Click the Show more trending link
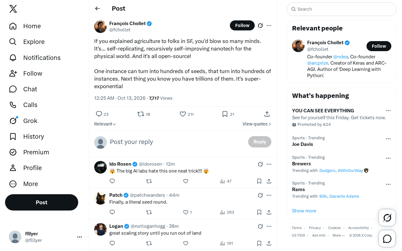 click(x=304, y=211)
